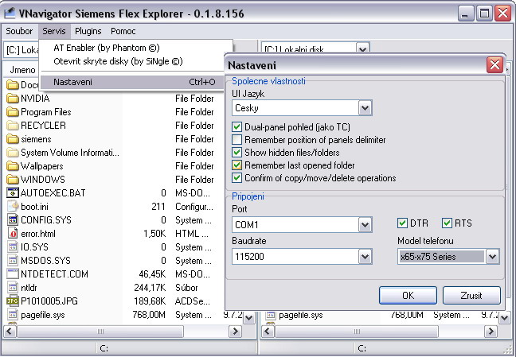Confirm settings with OK button

pos(408,295)
